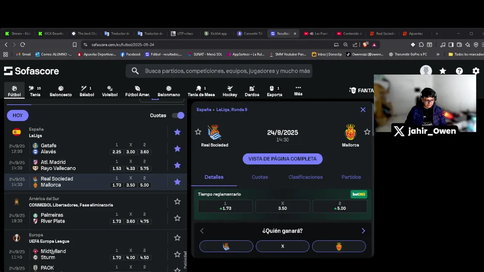Toggle favorite star for Real Sociedad row
The image size is (484, 272).
pos(177,182)
